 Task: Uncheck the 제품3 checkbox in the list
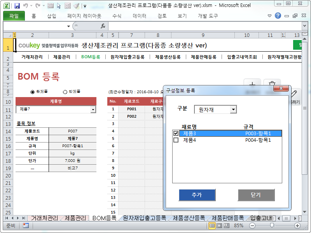tap(176, 133)
